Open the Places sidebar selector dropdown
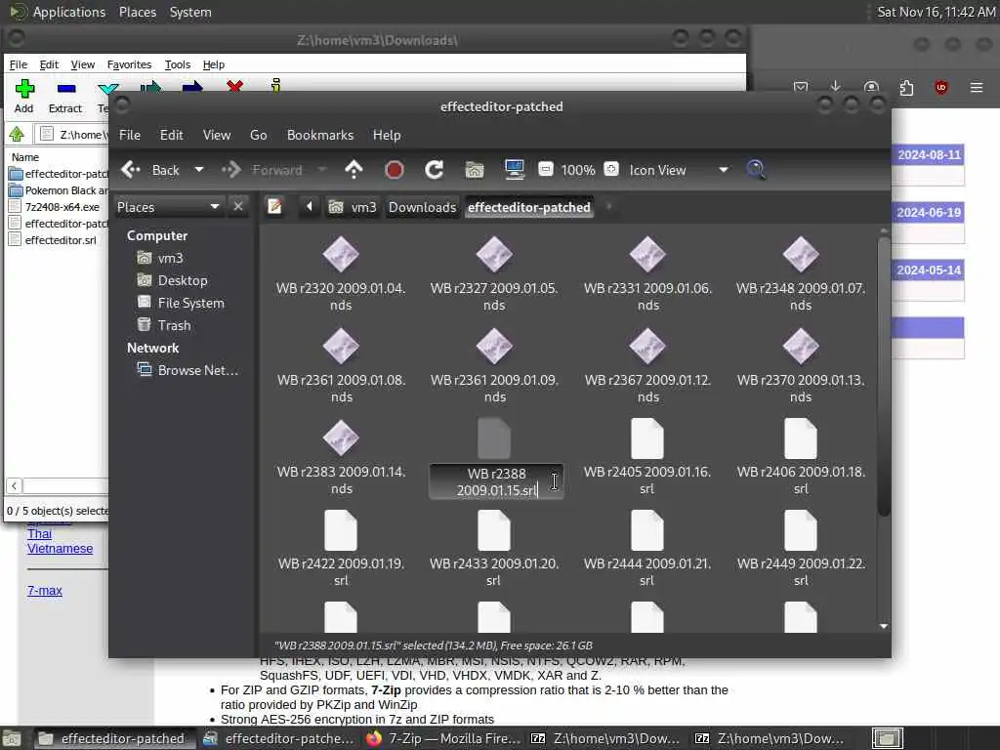The width and height of the screenshot is (1000, 750). [168, 207]
